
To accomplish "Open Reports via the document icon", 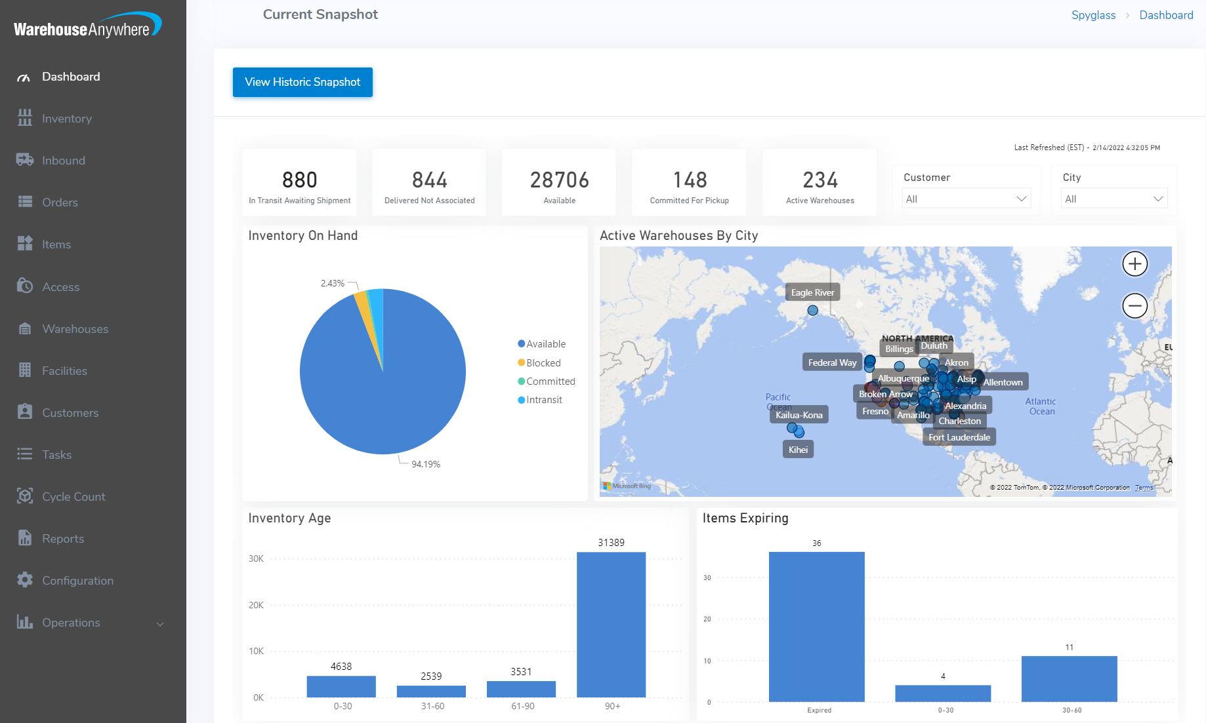I will (25, 538).
